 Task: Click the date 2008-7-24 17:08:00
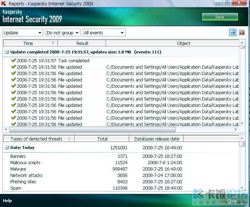(x=162, y=176)
